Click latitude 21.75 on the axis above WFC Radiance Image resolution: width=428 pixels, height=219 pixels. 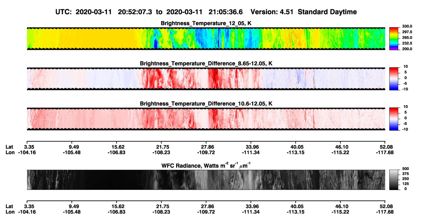[x=161, y=147]
